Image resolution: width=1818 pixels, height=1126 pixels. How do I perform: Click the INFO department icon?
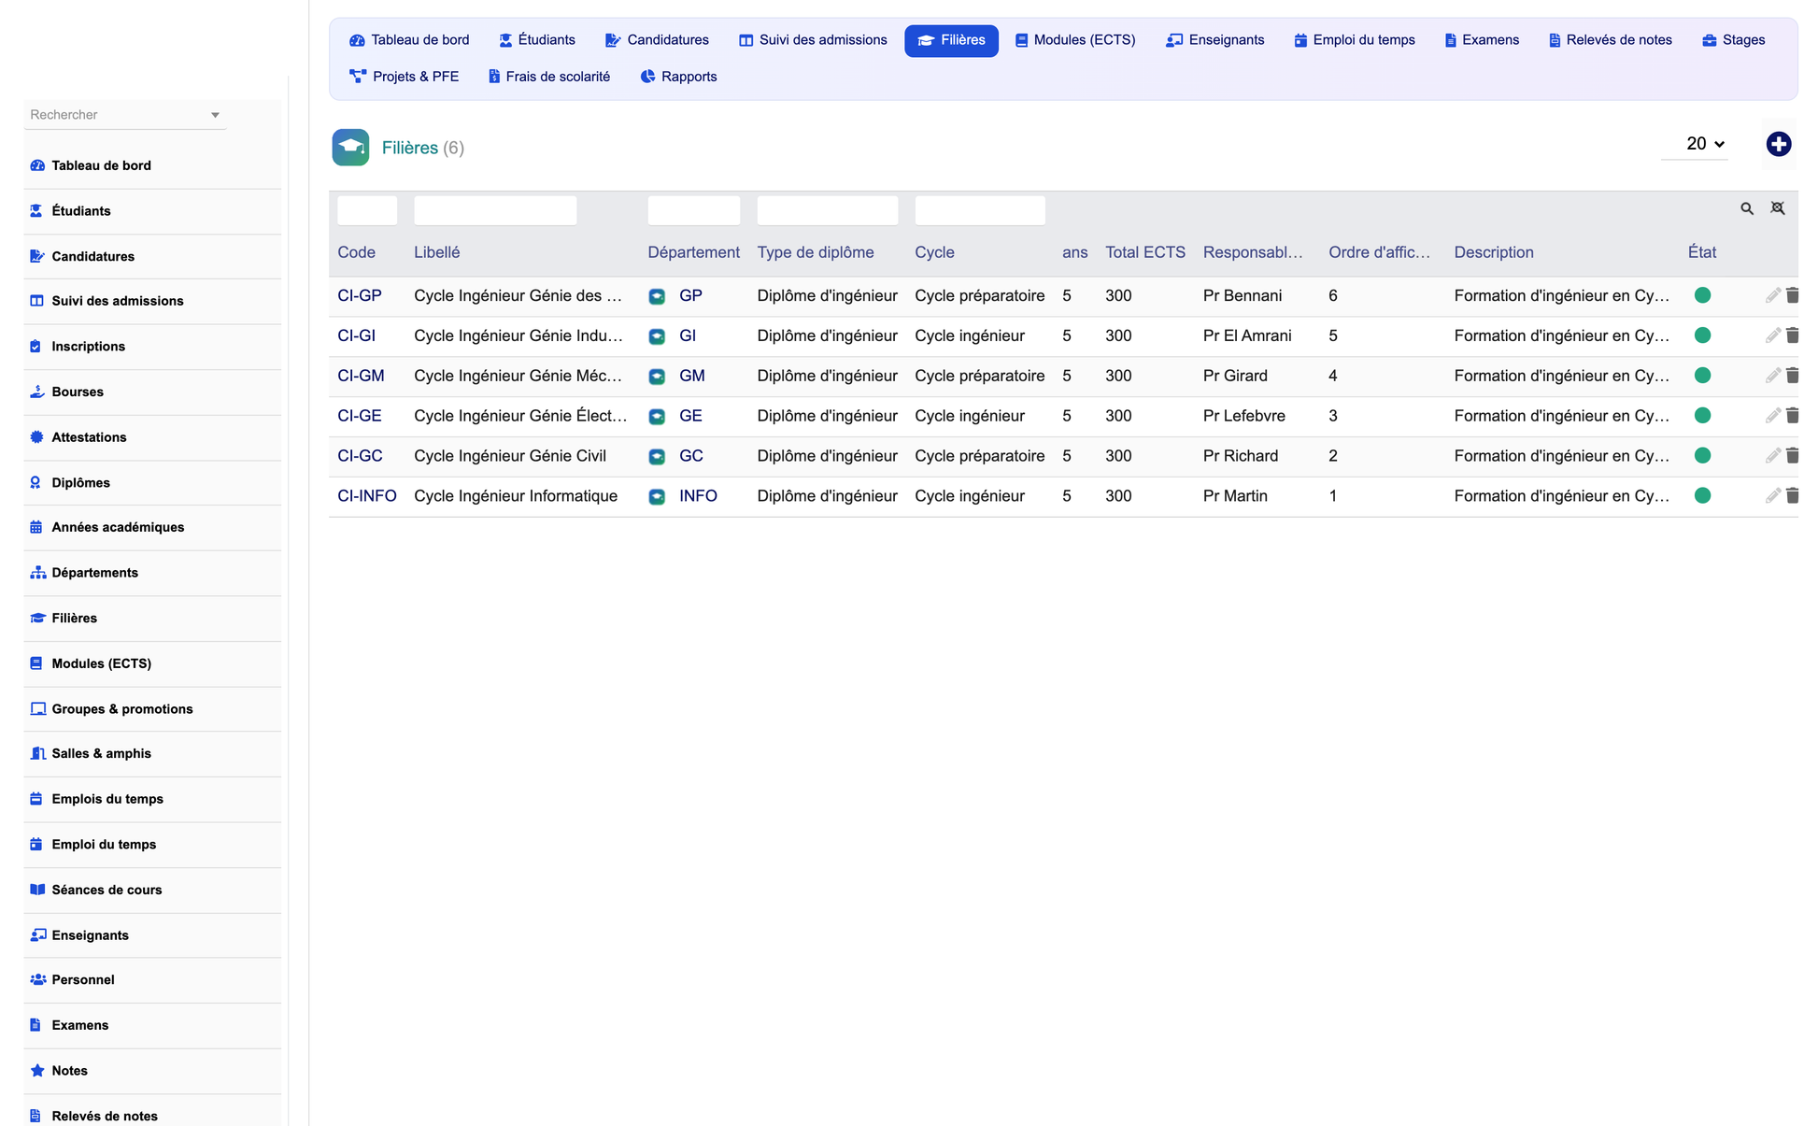[657, 497]
